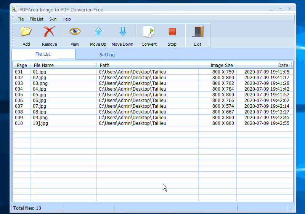Switch to the Setting tab

pos(107,54)
